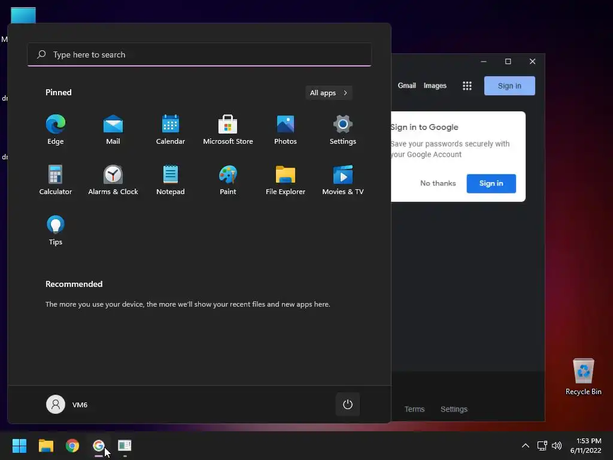The width and height of the screenshot is (613, 460).
Task: Launch Movies & TV
Action: click(x=343, y=180)
